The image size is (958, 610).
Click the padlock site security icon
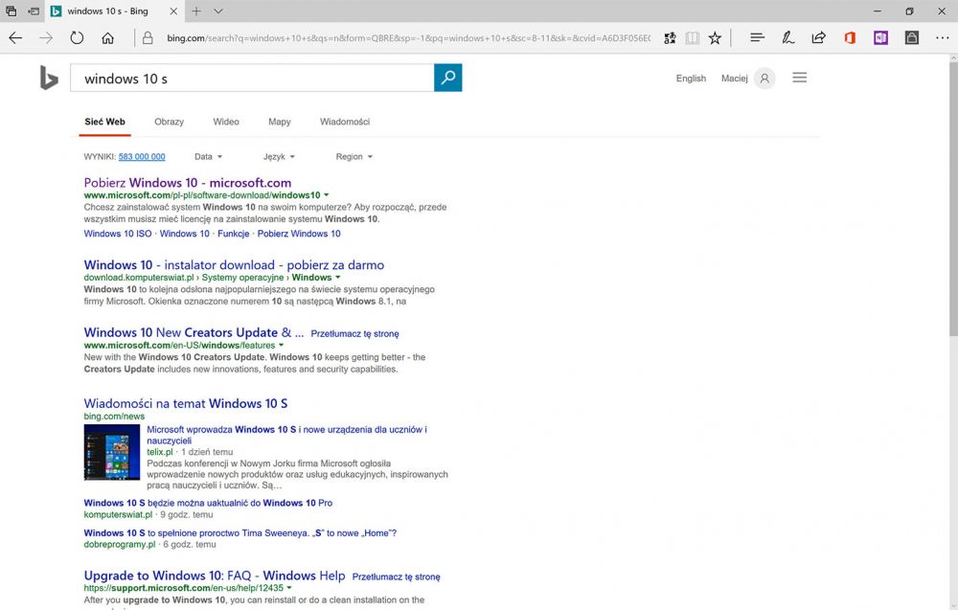click(148, 38)
